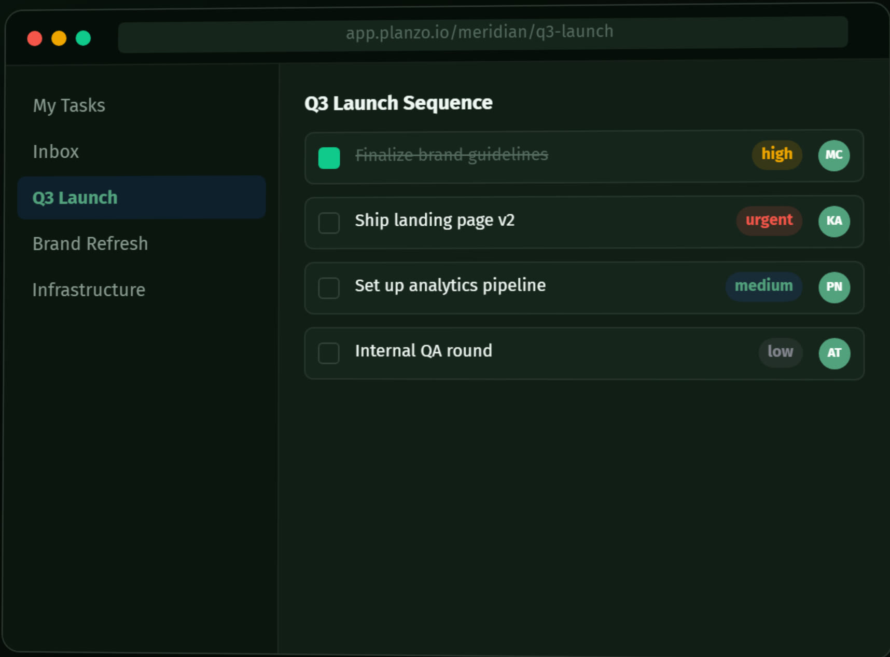The height and width of the screenshot is (657, 890).
Task: Open the KA assignee avatar
Action: 834,221
